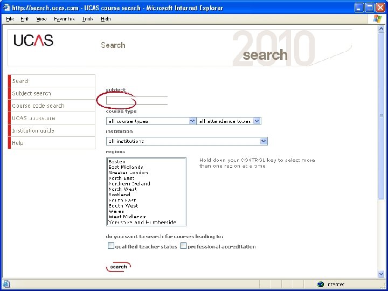This screenshot has height=291, width=388.
Task: Click the page scrollbar down arrow
Action: point(381,273)
